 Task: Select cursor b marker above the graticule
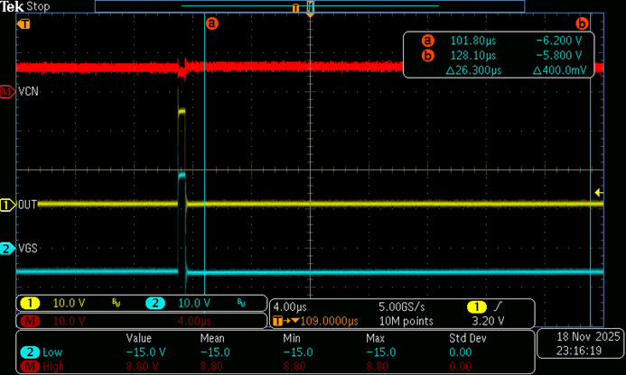click(582, 24)
